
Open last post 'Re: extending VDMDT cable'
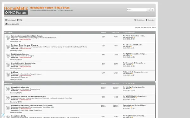coord(132,45)
